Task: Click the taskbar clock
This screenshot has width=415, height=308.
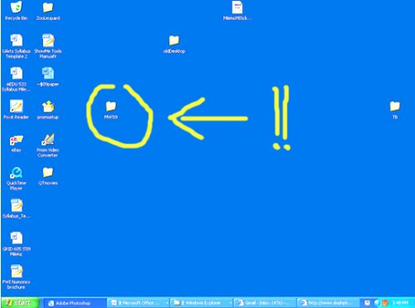Action: (400, 303)
